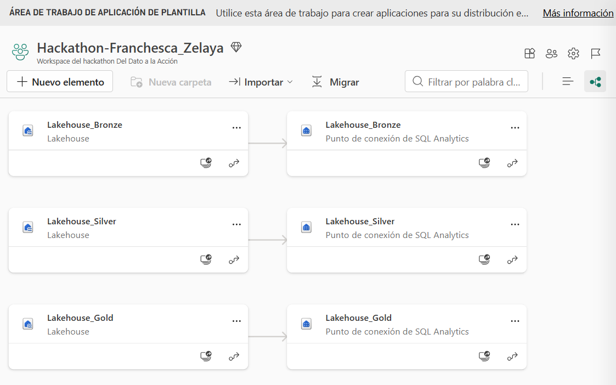Switch to list view icon
The width and height of the screenshot is (616, 385).
568,81
